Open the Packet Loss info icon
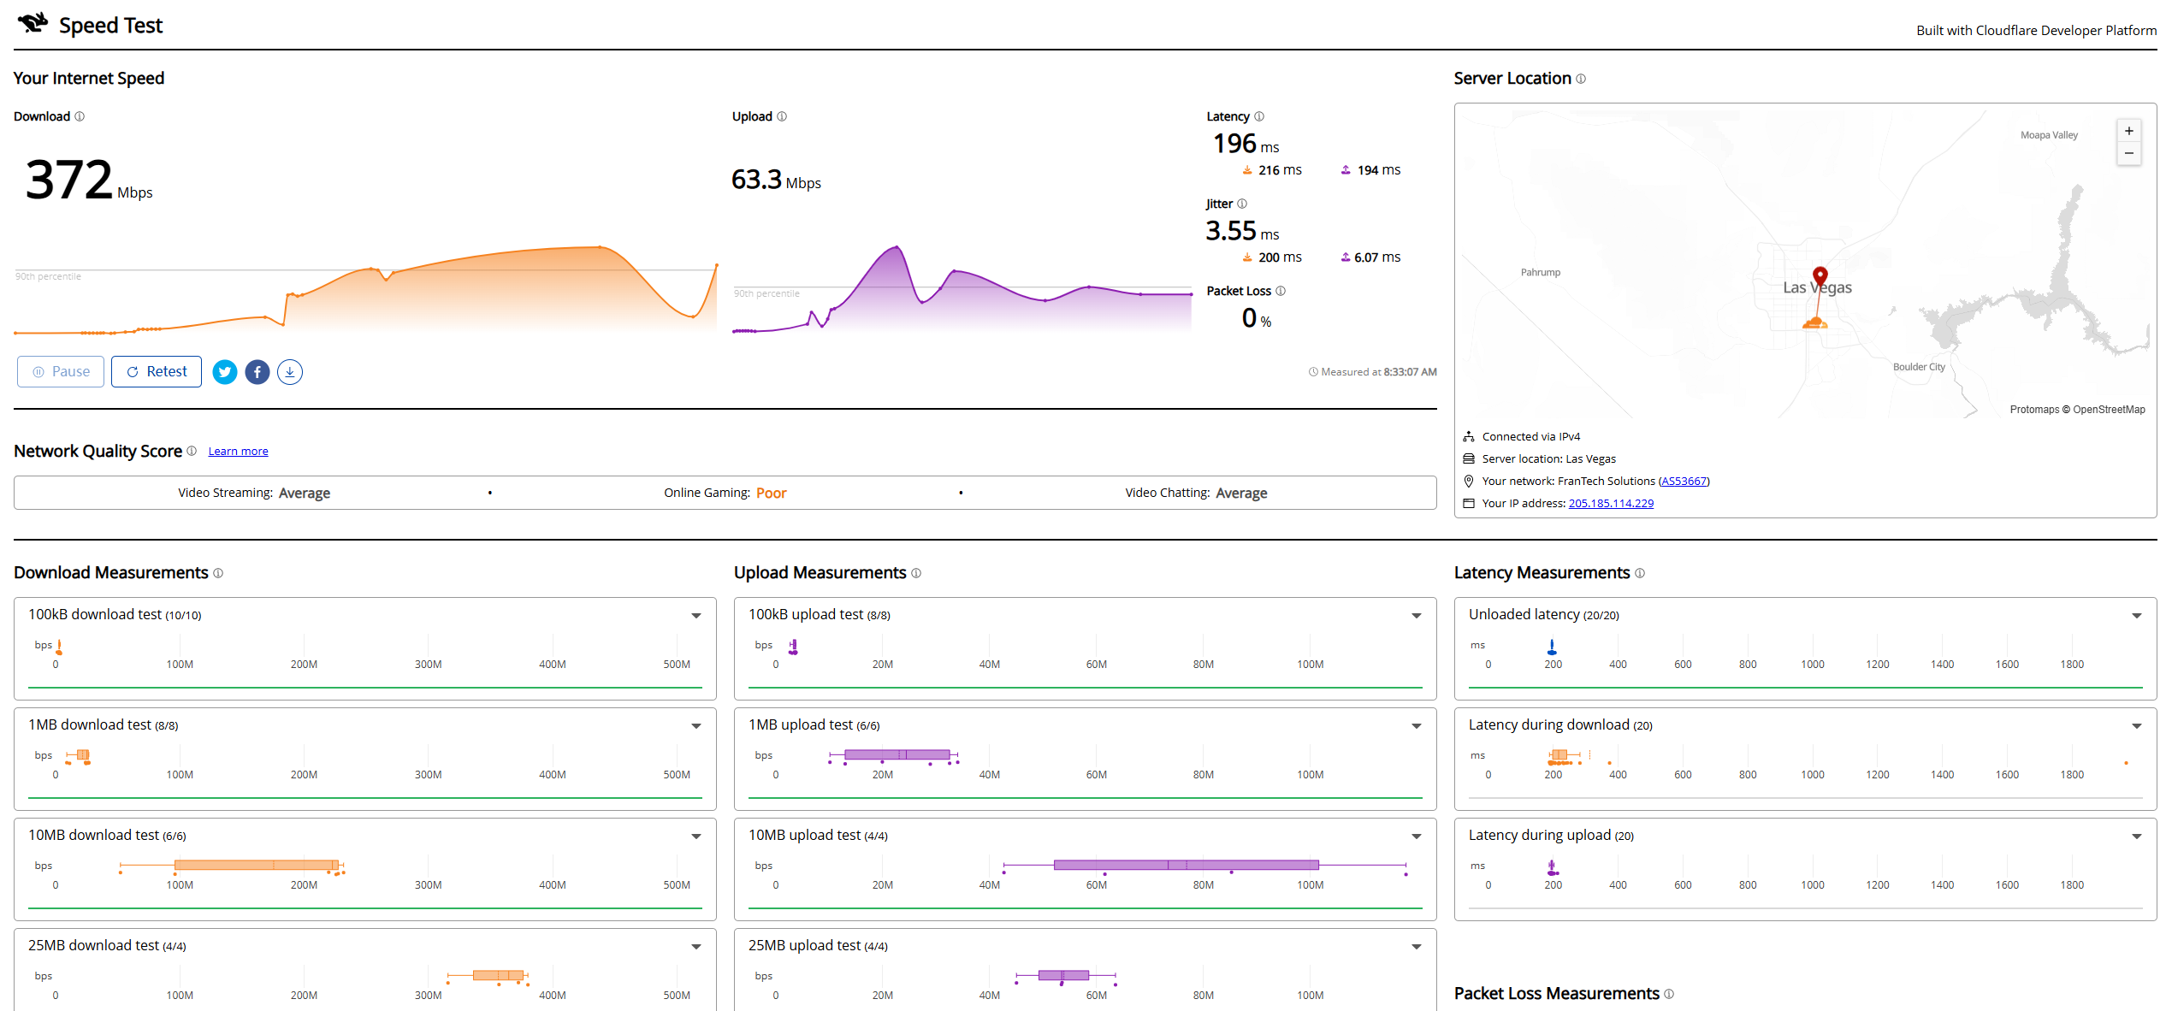This screenshot has height=1011, width=2166. coord(1281,291)
